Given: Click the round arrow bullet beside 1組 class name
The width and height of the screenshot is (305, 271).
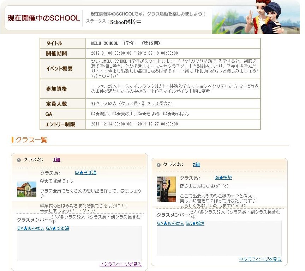Looking at the screenshot, I should pyautogui.click(x=19, y=160).
